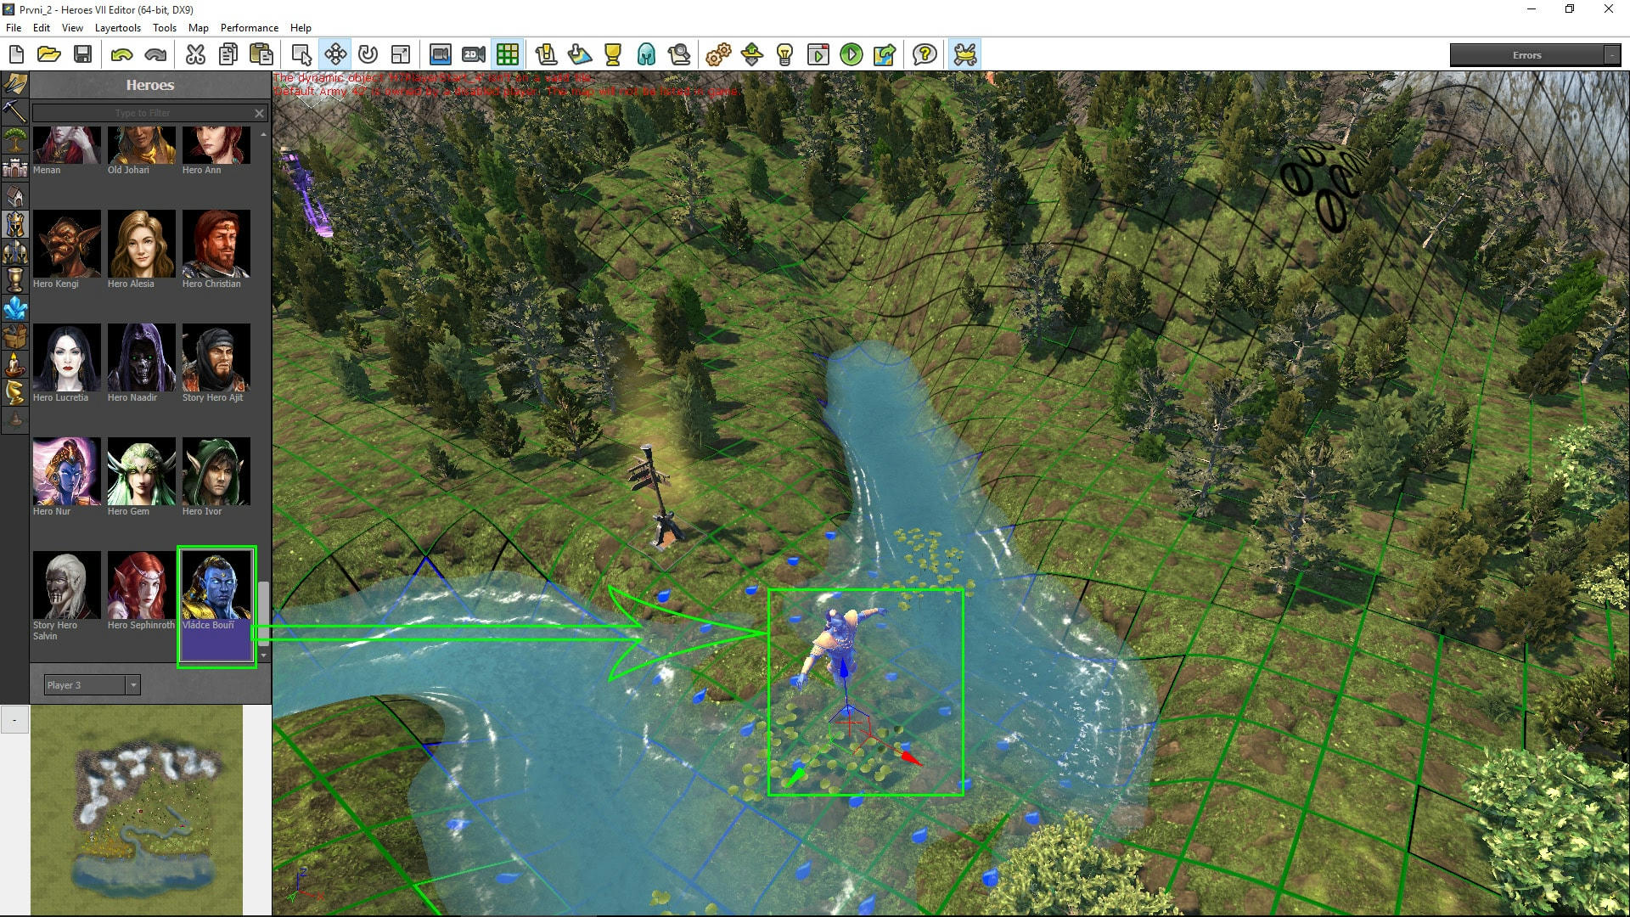1630x917 pixels.
Task: Select the Hero Kengi portrait
Action: pyautogui.click(x=66, y=244)
